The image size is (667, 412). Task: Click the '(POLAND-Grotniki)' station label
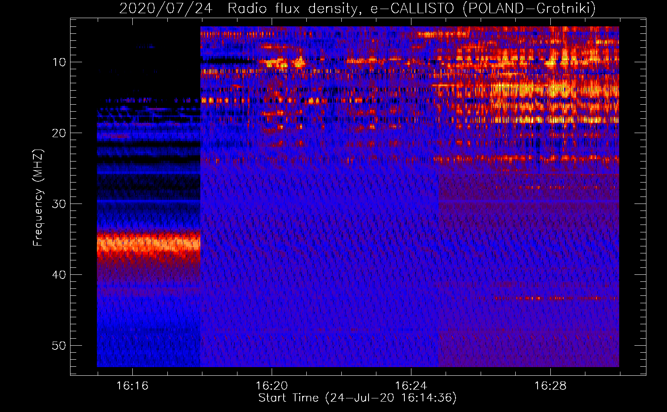(529, 8)
